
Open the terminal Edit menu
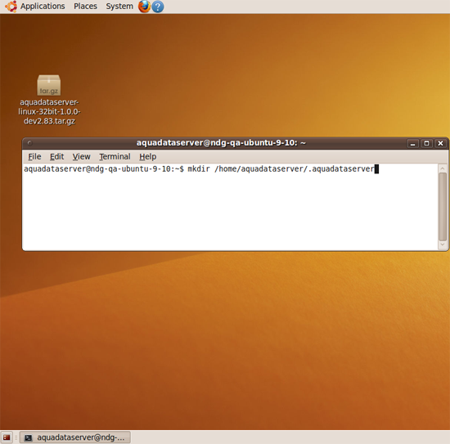coord(56,157)
